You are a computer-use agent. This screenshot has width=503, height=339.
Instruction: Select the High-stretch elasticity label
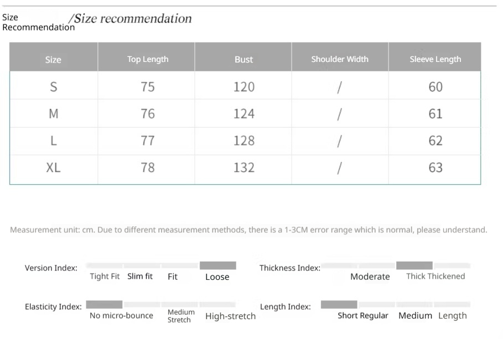click(230, 316)
